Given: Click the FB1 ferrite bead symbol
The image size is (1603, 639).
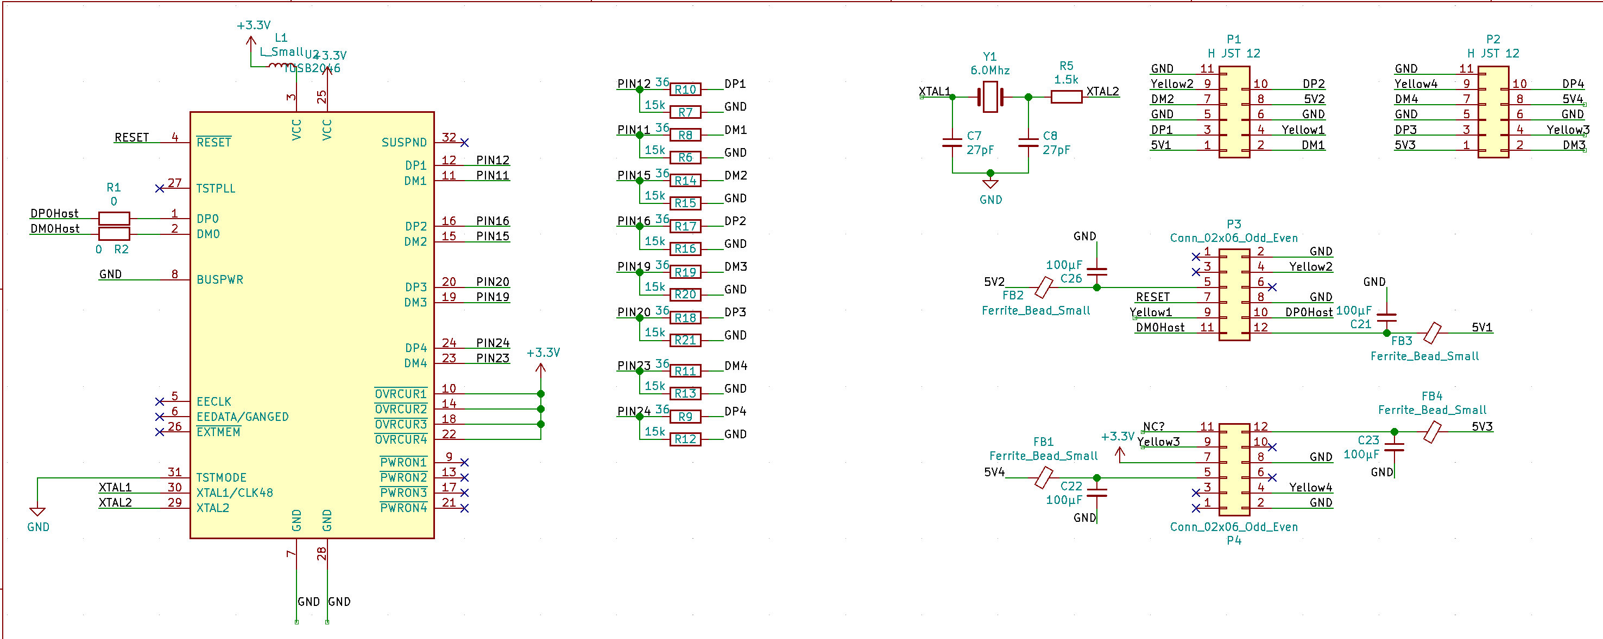Looking at the screenshot, I should pos(1043,477).
